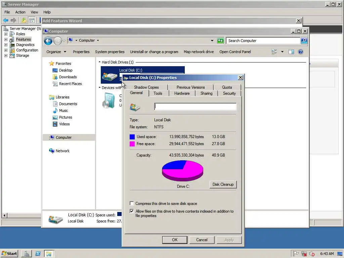
Task: Select Desktop in Favorites
Action: pyautogui.click(x=66, y=70)
